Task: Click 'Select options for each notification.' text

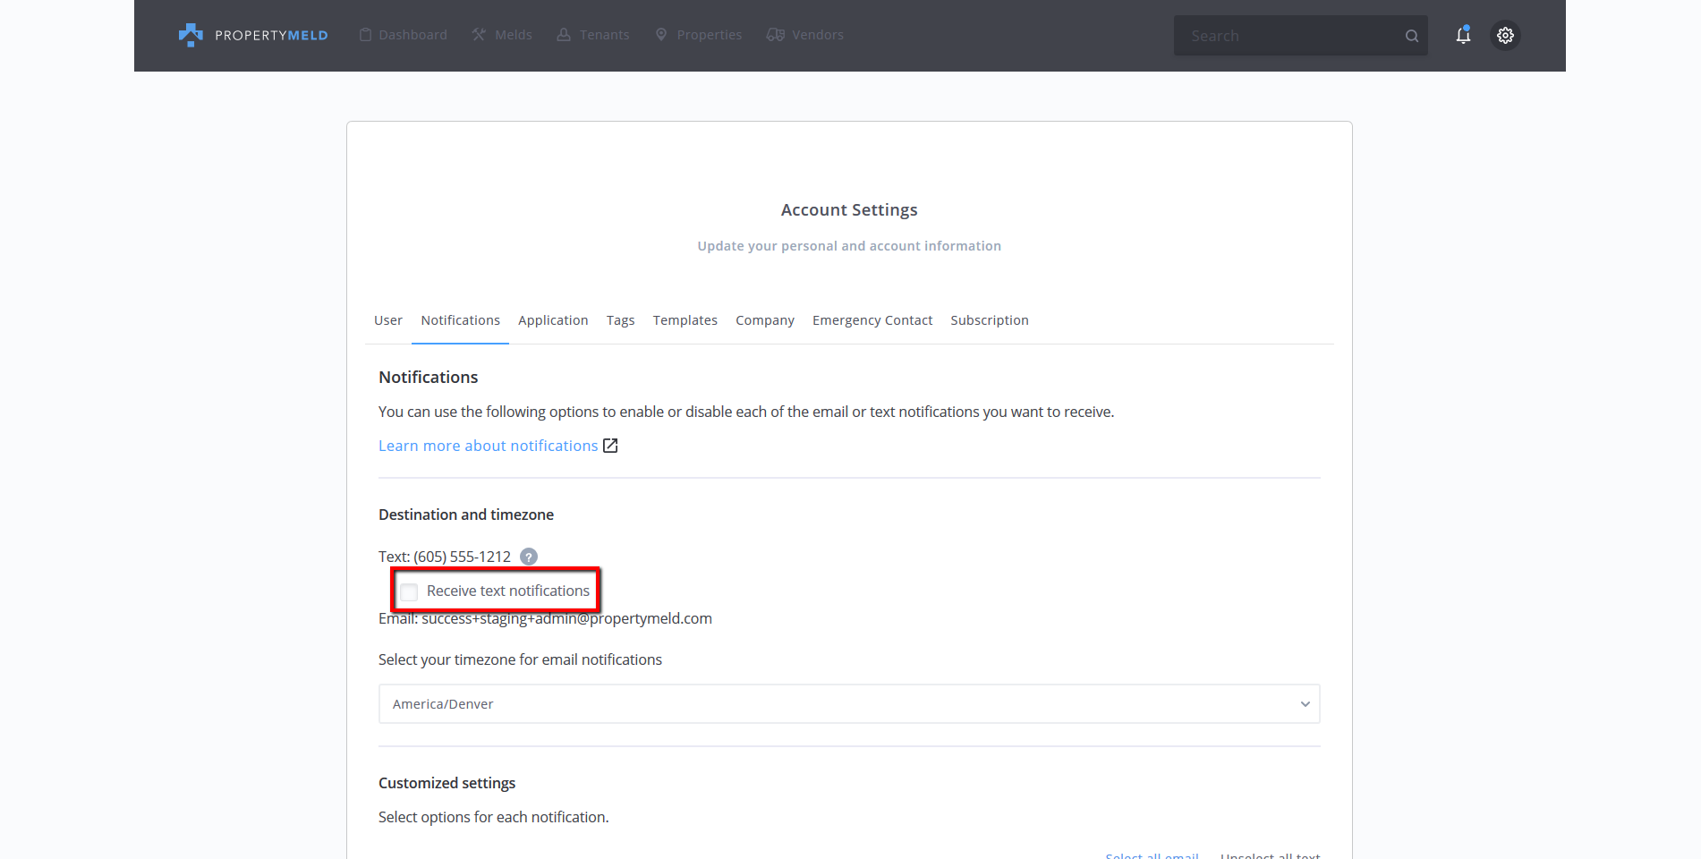Action: (493, 817)
